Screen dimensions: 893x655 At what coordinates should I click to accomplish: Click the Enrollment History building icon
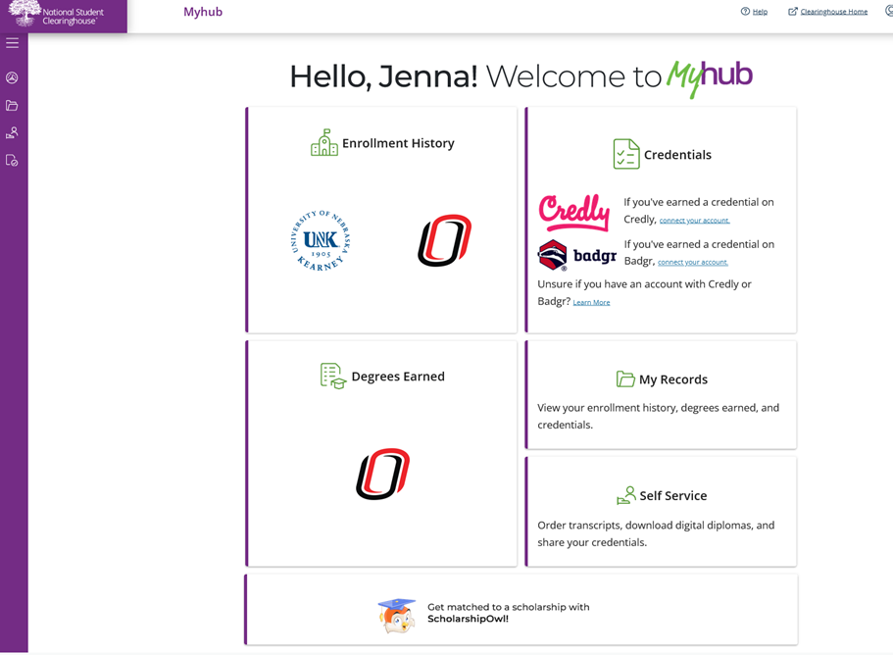(x=323, y=143)
